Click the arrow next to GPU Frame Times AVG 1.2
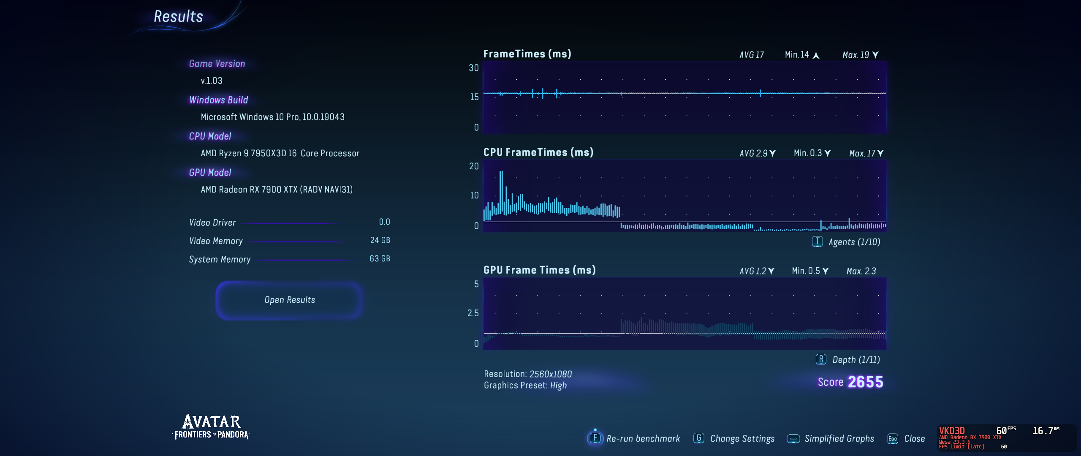The image size is (1081, 456). click(771, 271)
